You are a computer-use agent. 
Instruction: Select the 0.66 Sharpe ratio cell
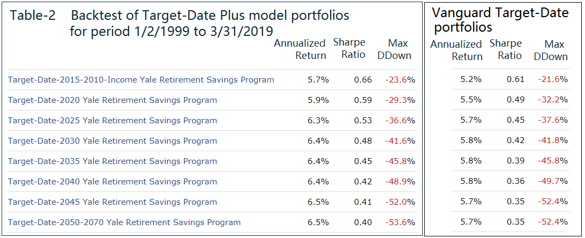click(x=363, y=80)
